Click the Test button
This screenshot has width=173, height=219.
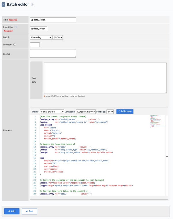point(29,211)
